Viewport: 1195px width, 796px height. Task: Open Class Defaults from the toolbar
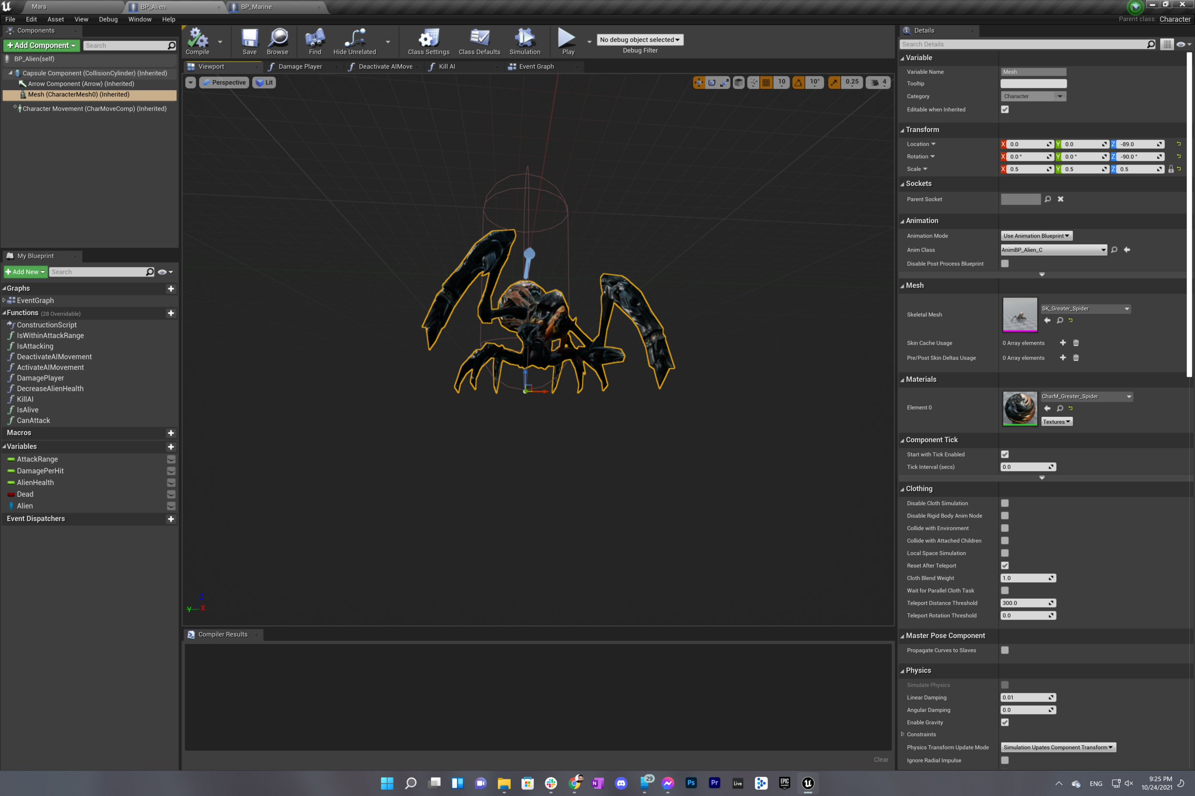[479, 42]
